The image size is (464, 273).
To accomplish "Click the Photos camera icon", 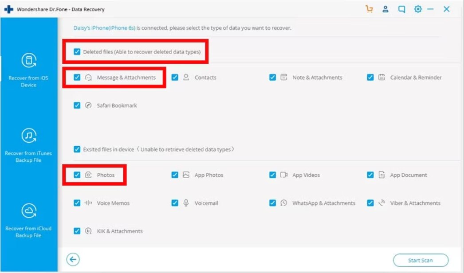I will (88, 175).
